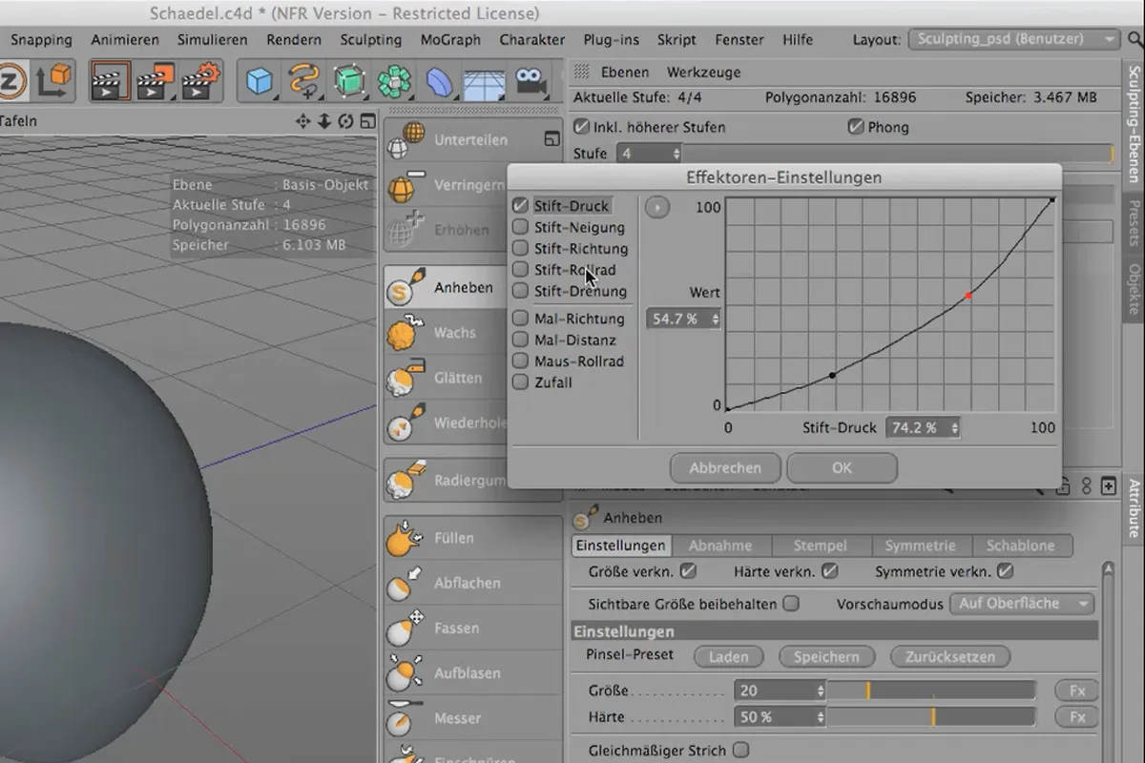The height and width of the screenshot is (763, 1145).
Task: Expand the Vorschaumodus dropdown
Action: (x=1022, y=604)
